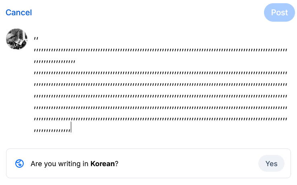The height and width of the screenshot is (185, 297).
Task: Click the first short line of apostrophes
Action: [x=36, y=39]
